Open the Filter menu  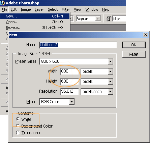coord(66,9)
